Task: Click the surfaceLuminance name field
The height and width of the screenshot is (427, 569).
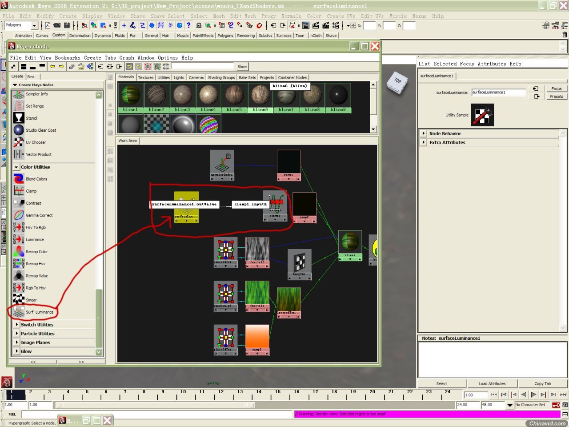Action: tap(498, 93)
